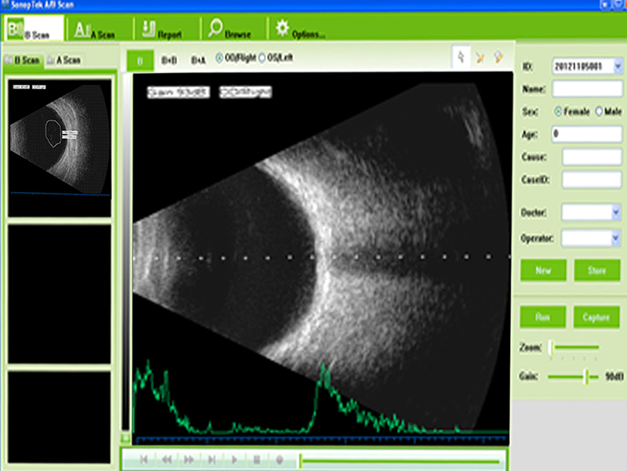Image resolution: width=627 pixels, height=471 pixels.
Task: Click the Capture button
Action: pos(596,318)
